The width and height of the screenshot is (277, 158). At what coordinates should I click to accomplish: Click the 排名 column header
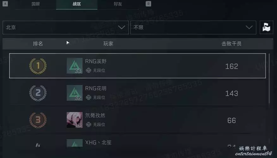(x=38, y=43)
